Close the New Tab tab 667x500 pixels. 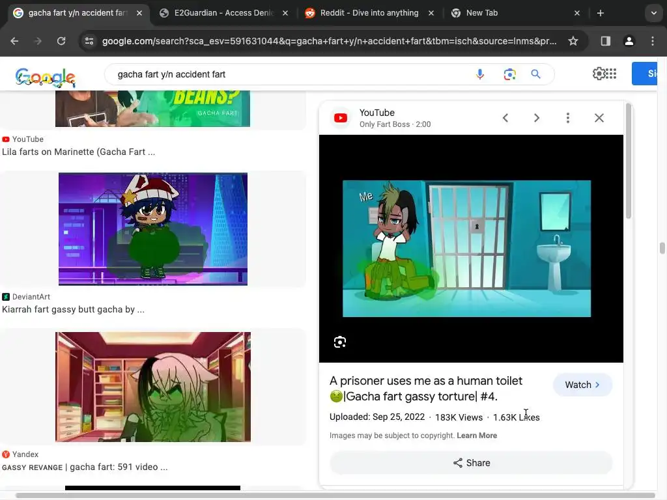(x=577, y=13)
